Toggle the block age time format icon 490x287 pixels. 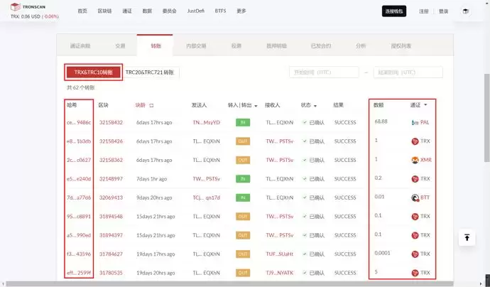tap(151, 105)
